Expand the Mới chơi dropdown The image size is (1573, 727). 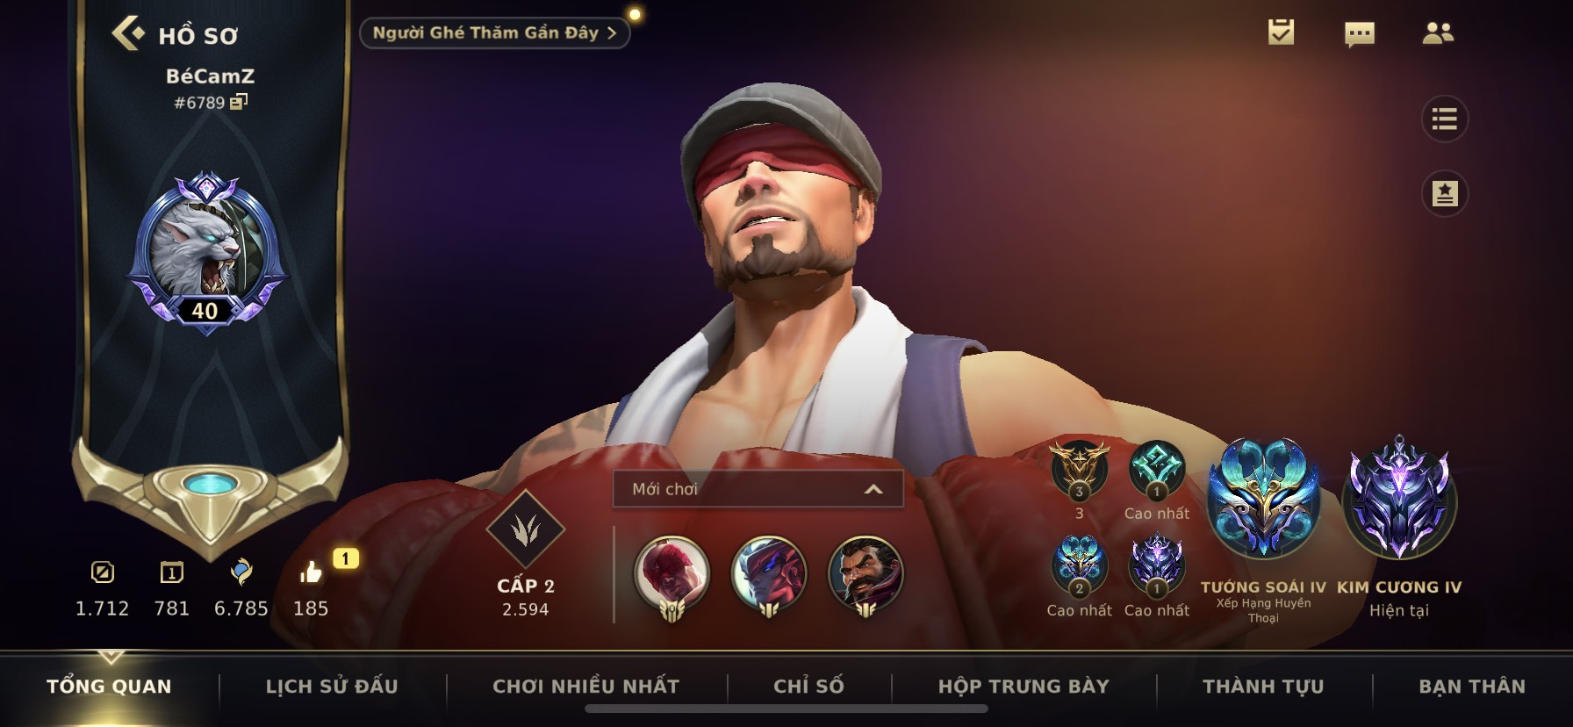click(758, 489)
